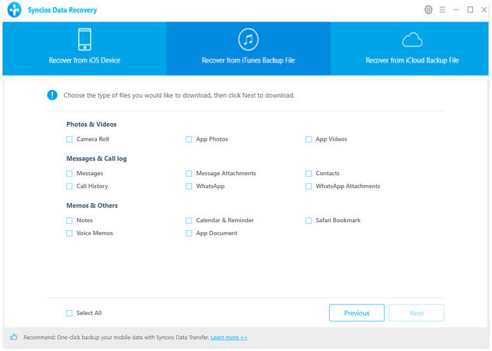This screenshot has width=492, height=351.
Task: Maximize the Syncios window
Action: click(x=470, y=10)
